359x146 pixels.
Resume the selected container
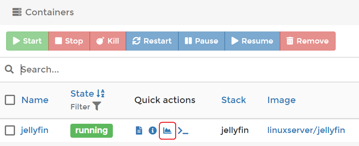coord(252,41)
